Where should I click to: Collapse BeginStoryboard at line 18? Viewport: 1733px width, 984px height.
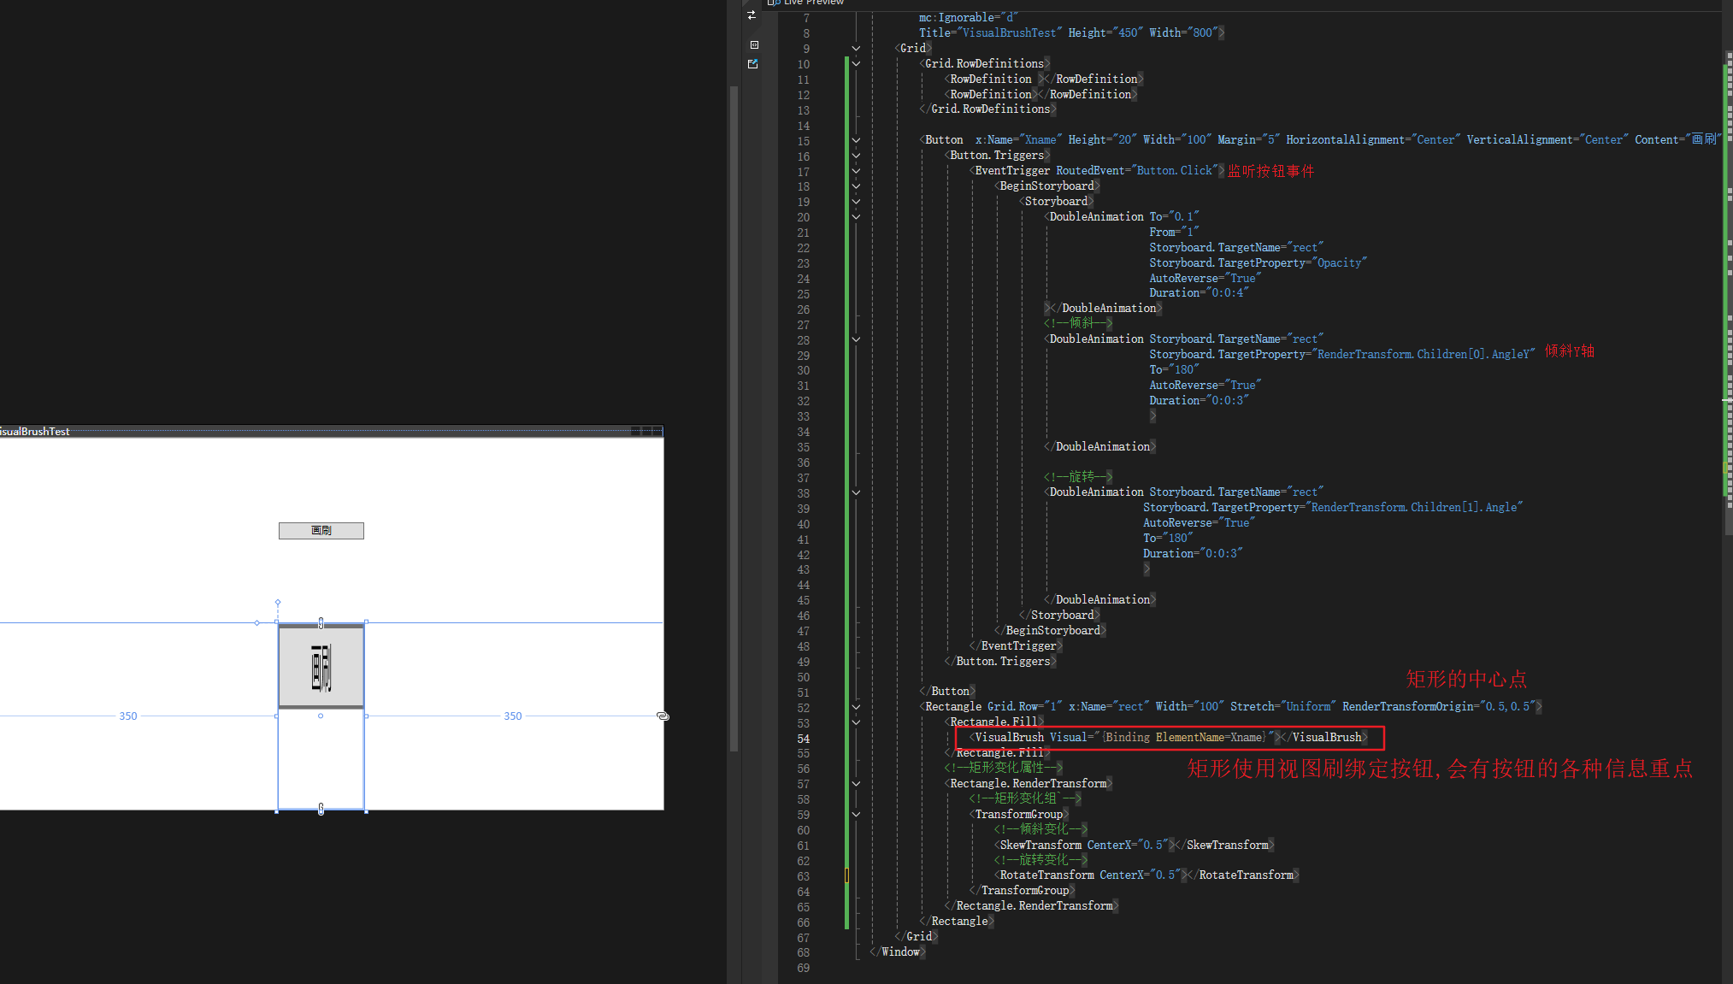[x=856, y=186]
